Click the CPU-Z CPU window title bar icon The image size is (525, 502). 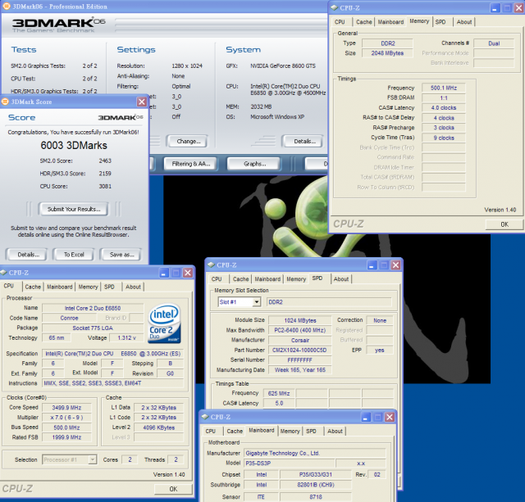coord(3,273)
